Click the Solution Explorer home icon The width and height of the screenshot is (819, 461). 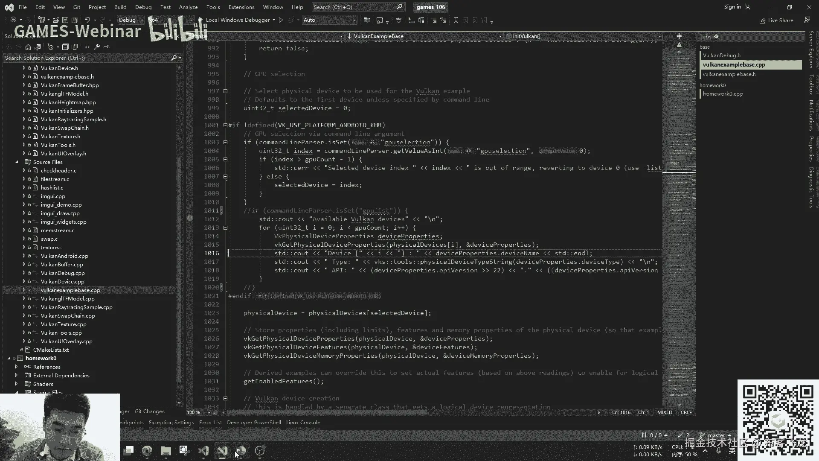[x=28, y=47]
